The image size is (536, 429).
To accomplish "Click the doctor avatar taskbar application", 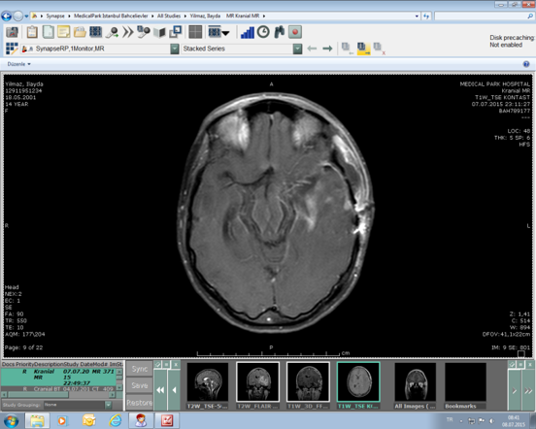I will pos(141,421).
